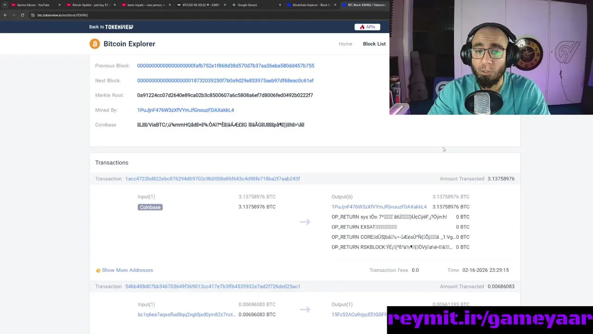Select the OP_RETURN sys output line

click(389, 217)
